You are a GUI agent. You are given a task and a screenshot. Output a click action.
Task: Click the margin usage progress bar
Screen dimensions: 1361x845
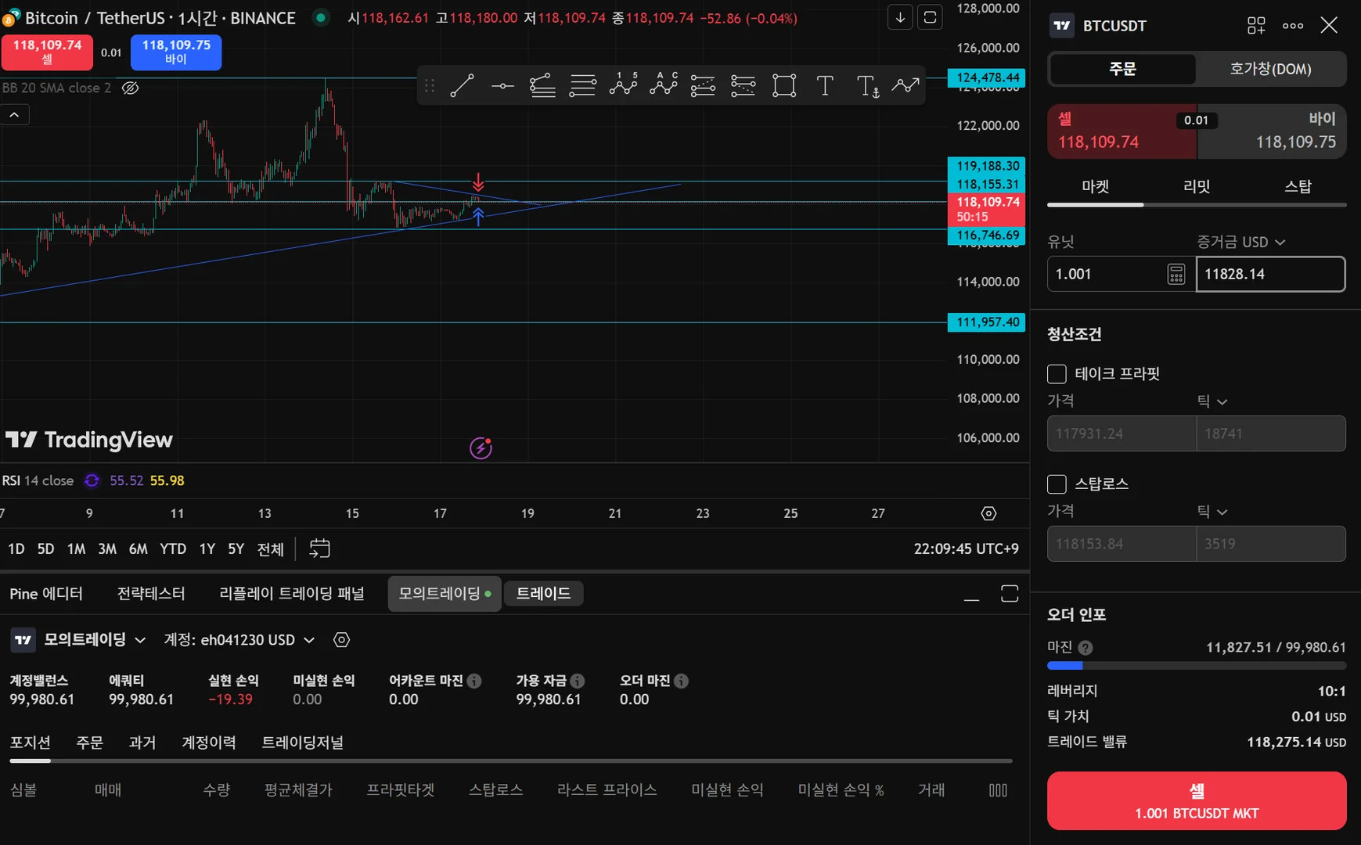pos(1197,666)
